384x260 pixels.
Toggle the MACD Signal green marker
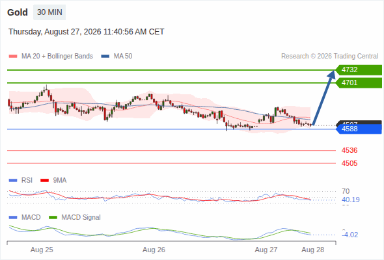(53, 218)
